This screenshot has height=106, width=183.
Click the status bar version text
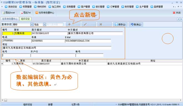click(149, 105)
